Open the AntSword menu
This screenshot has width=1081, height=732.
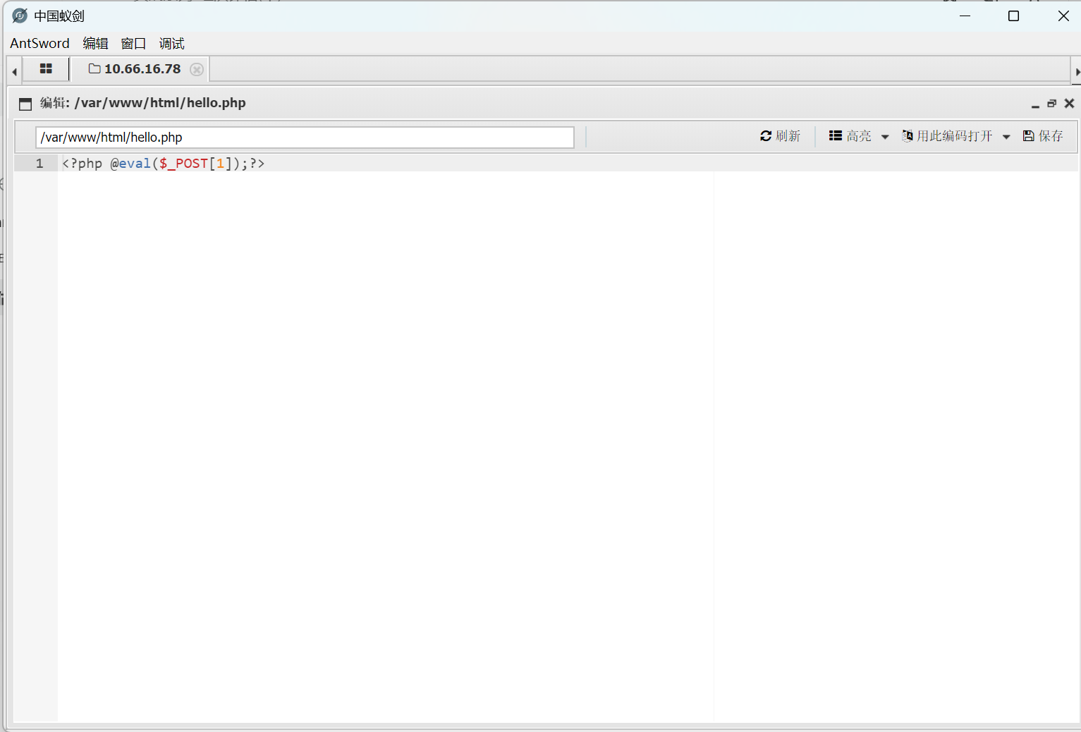point(39,44)
